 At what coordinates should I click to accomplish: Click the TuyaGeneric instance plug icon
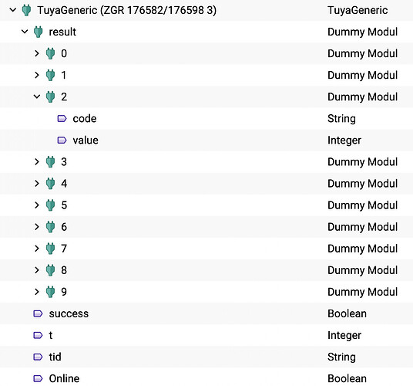click(x=26, y=11)
